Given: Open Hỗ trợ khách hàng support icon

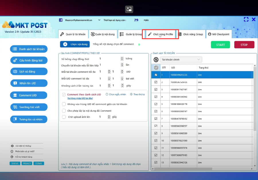Looking at the screenshot, I should [x=12, y=157].
